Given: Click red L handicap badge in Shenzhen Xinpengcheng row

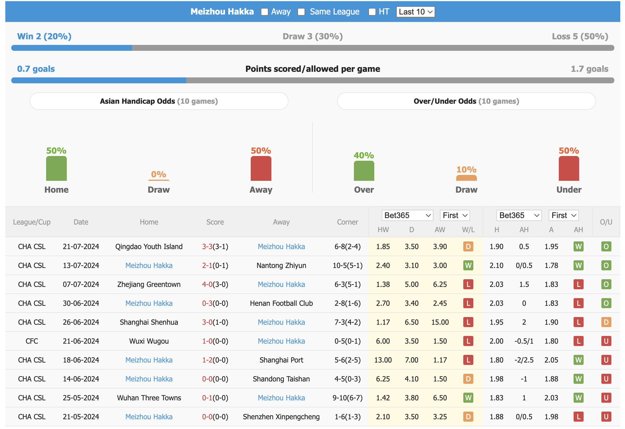Looking at the screenshot, I should (578, 417).
